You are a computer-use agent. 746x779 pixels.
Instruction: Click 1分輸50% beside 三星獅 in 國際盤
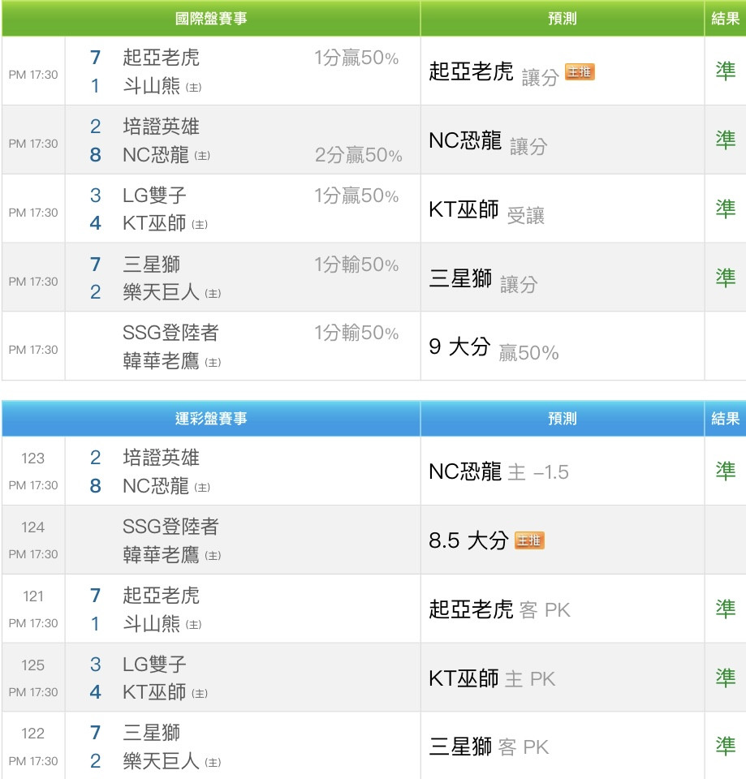(x=356, y=265)
